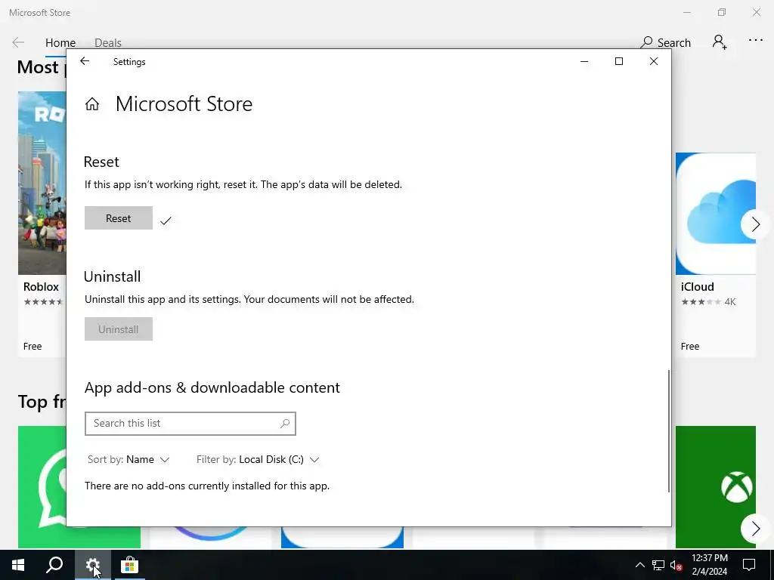
Task: Click the Microsoft Store back arrow
Action: 18,42
